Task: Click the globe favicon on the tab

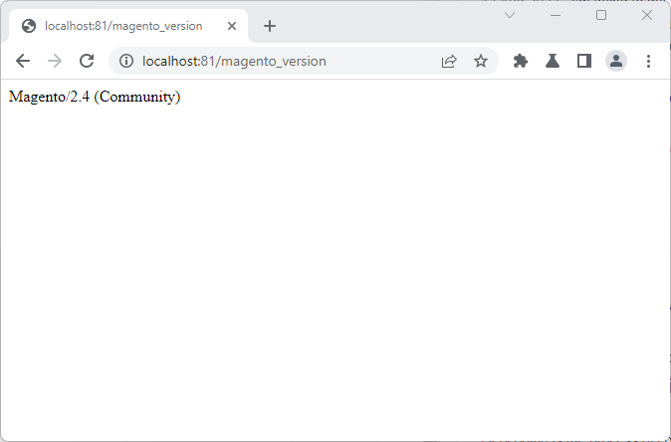Action: (29, 26)
